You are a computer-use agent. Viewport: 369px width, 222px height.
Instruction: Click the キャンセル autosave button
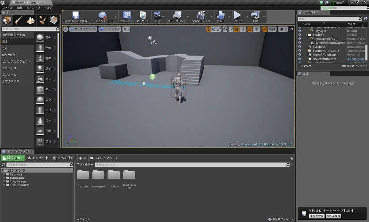pyautogui.click(x=317, y=216)
